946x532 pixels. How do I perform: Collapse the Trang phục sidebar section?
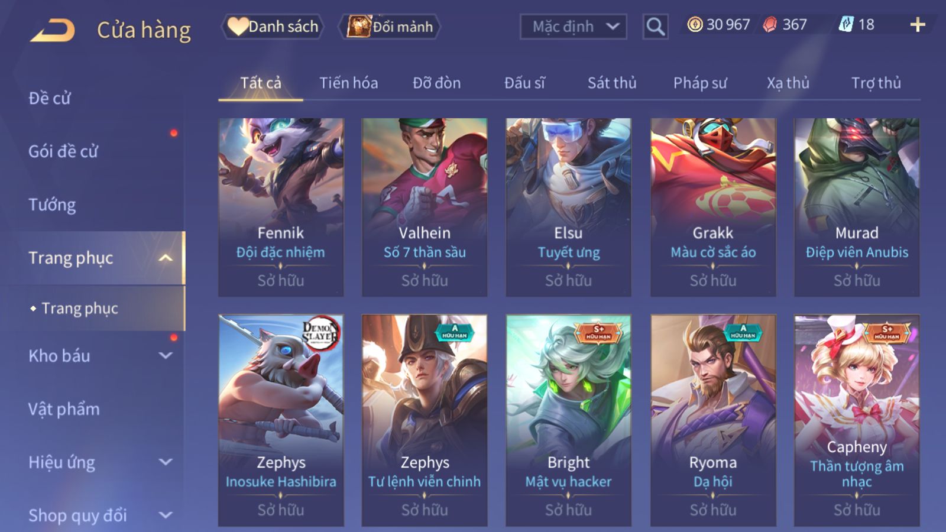coord(166,258)
